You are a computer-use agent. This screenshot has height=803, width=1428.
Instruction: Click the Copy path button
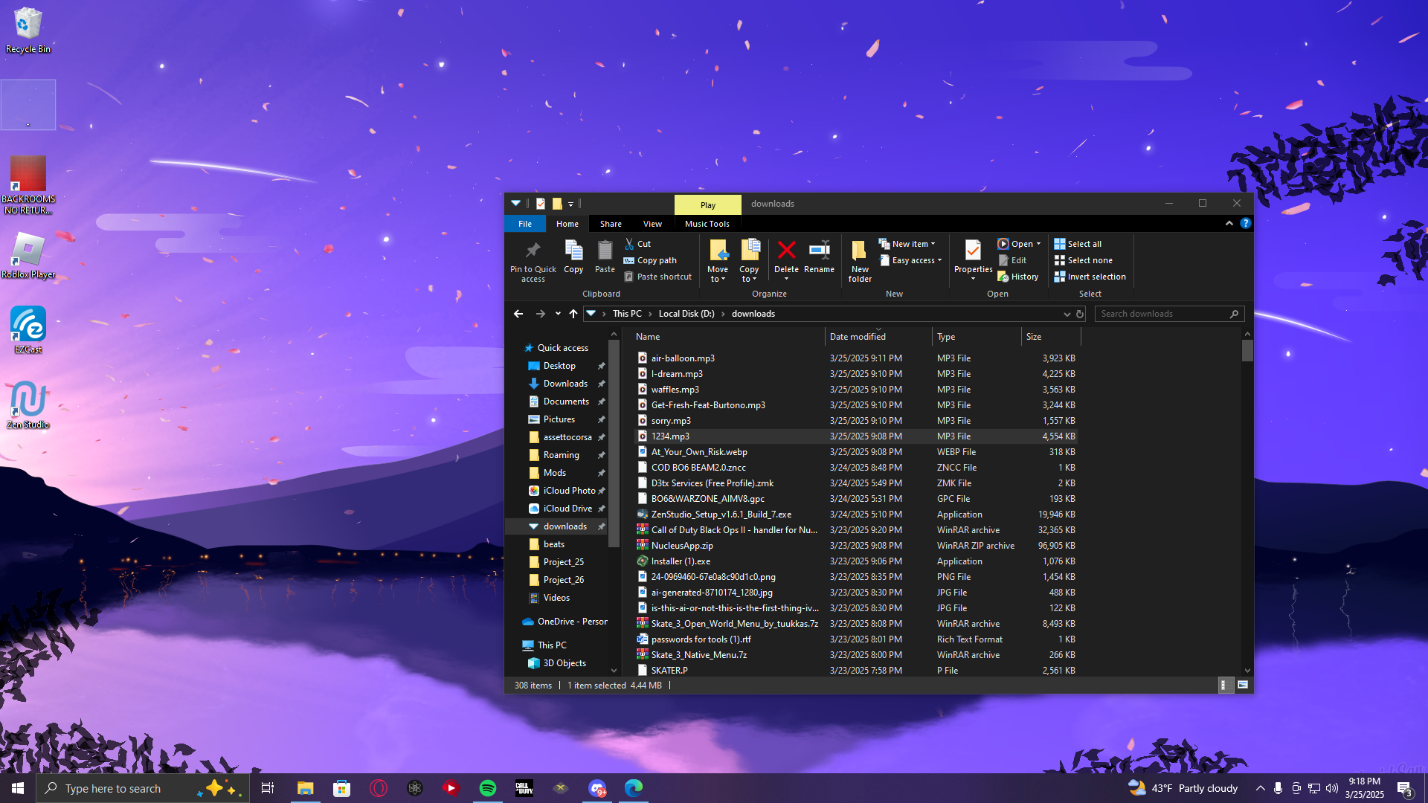click(x=650, y=260)
